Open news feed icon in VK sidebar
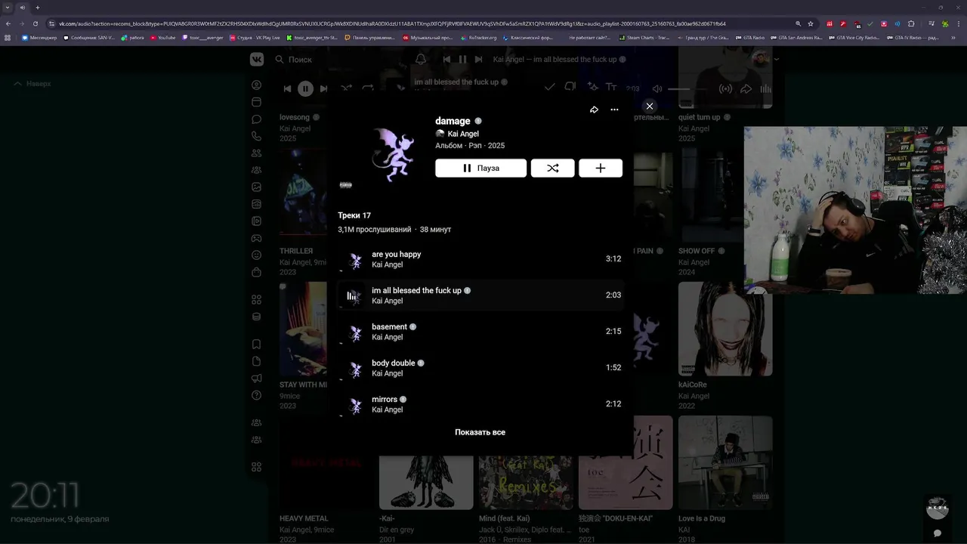The image size is (967, 544). (257, 102)
